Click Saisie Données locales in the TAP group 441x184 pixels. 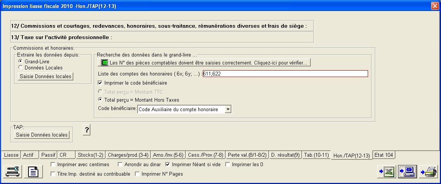click(x=42, y=135)
